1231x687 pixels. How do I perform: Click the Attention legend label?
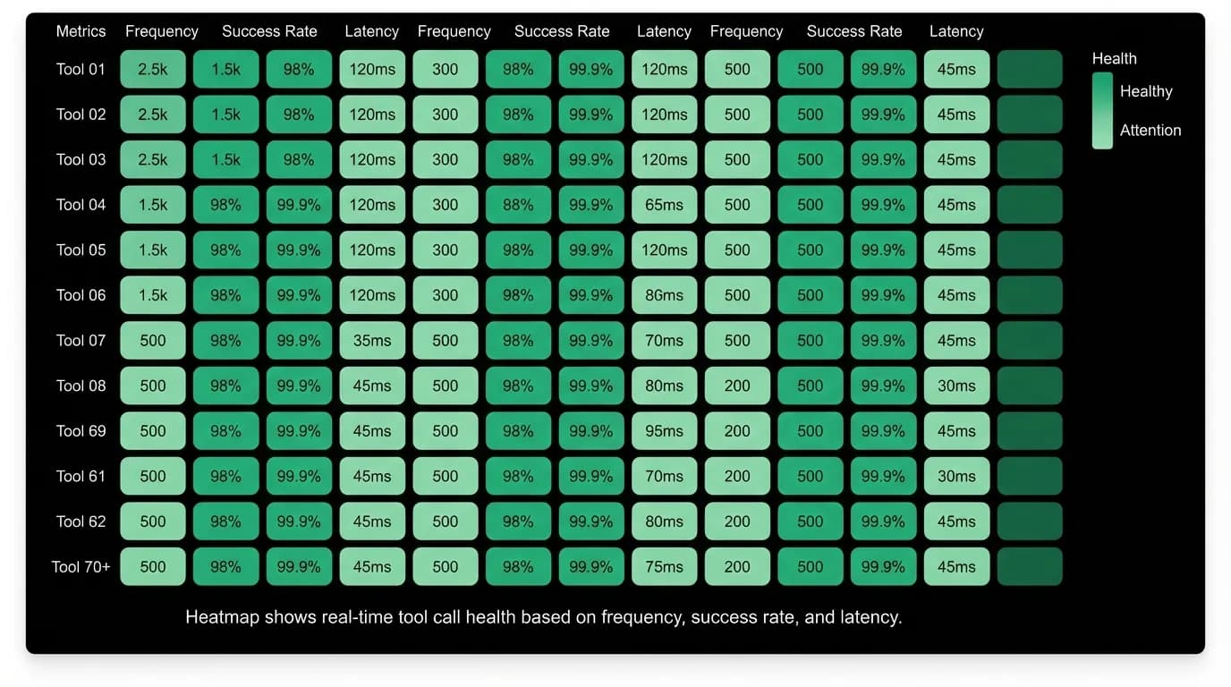click(x=1150, y=131)
